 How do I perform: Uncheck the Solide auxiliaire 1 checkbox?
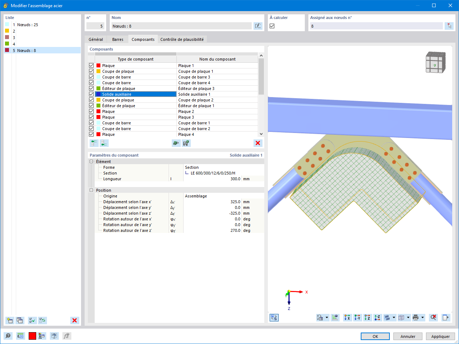coord(91,94)
